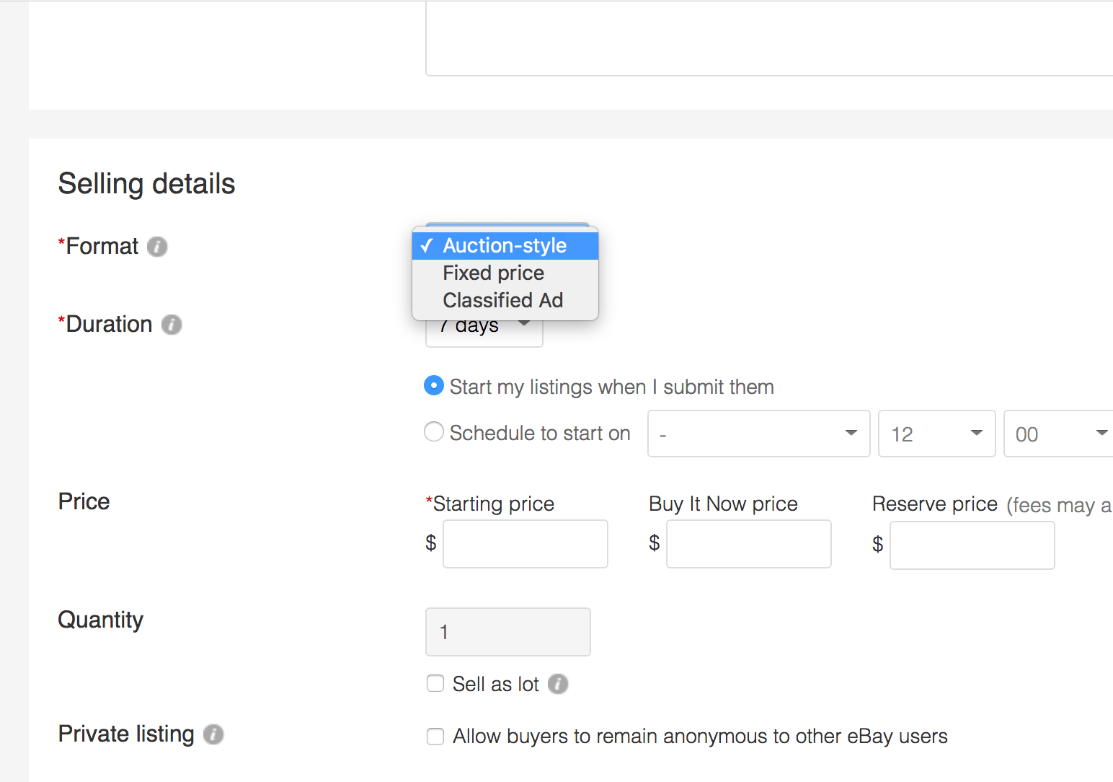Image resolution: width=1113 pixels, height=782 pixels.
Task: Choose Fixed price format
Action: (493, 273)
